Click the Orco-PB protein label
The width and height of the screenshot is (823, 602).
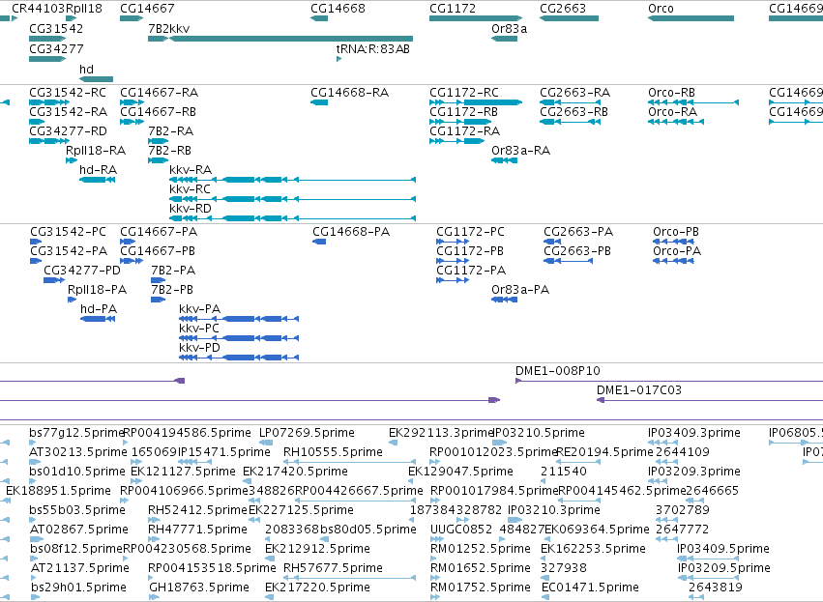click(x=675, y=232)
